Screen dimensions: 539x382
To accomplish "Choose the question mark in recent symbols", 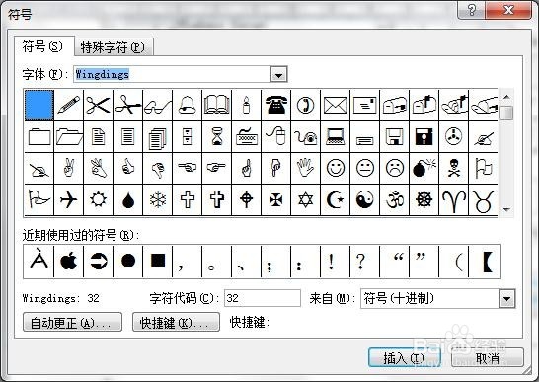I will click(x=364, y=262).
